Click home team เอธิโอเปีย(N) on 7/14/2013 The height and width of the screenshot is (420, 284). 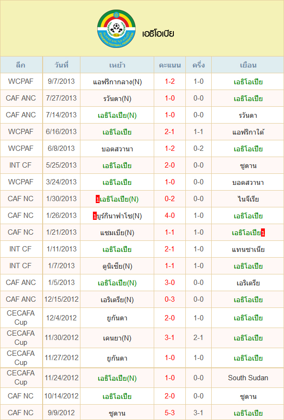coord(117,115)
